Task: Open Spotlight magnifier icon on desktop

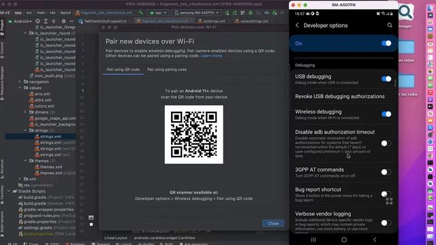Action: point(405,12)
